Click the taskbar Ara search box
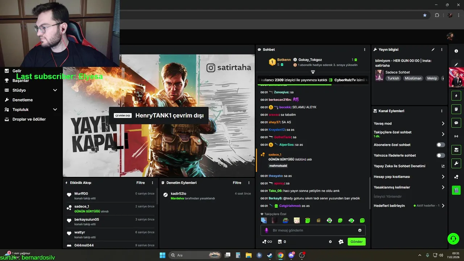 pyautogui.click(x=195, y=255)
